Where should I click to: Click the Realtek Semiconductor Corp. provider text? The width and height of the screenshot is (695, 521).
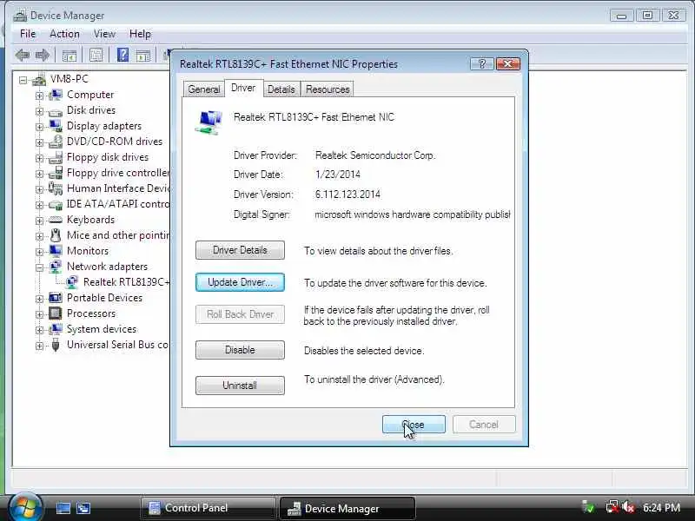pos(375,155)
